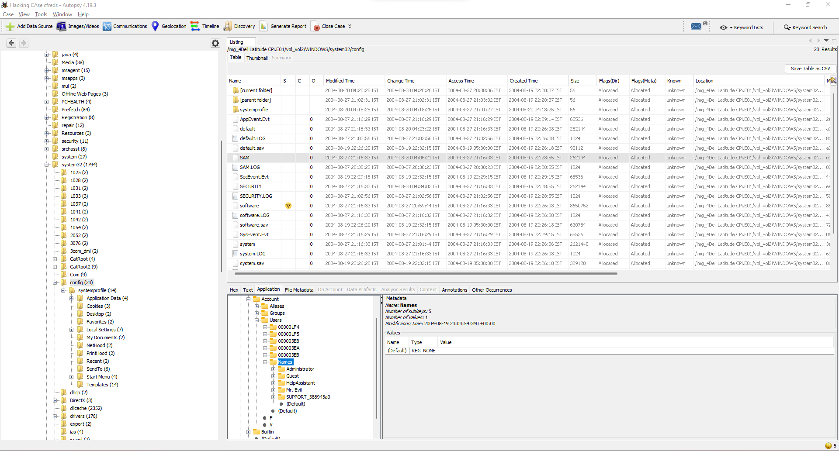
Task: Sort by the Modified Time column
Action: click(354, 81)
